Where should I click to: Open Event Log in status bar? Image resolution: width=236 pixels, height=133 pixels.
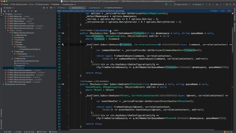[228, 132]
